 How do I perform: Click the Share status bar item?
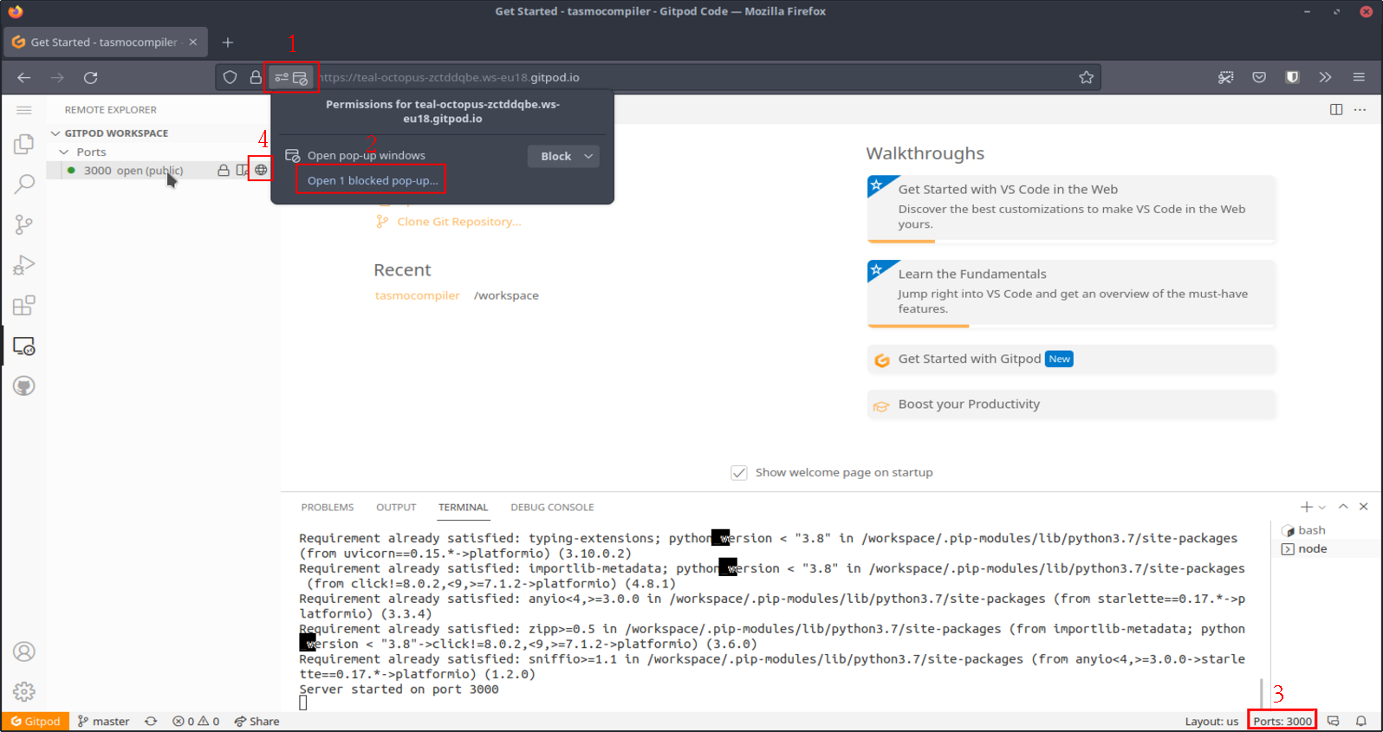click(256, 721)
